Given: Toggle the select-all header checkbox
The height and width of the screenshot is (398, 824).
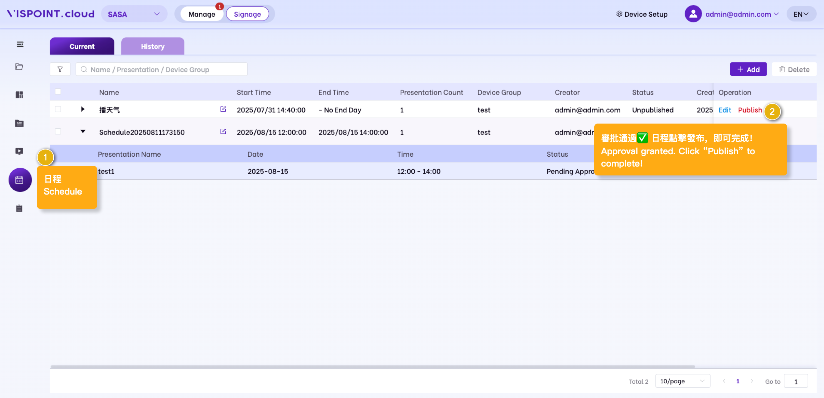Looking at the screenshot, I should pos(58,92).
